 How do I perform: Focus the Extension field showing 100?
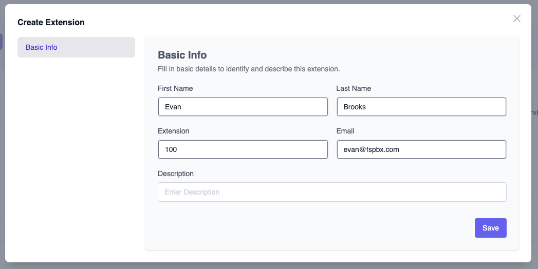(243, 149)
